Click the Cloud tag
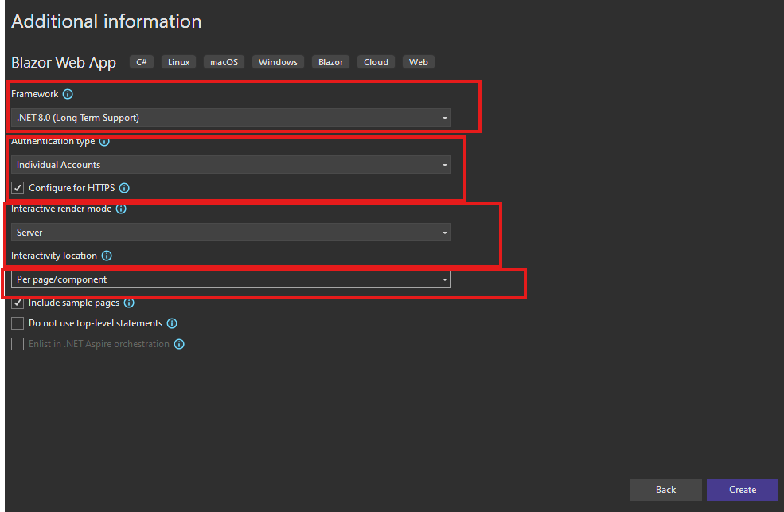Viewport: 784px width, 512px height. pyautogui.click(x=376, y=62)
